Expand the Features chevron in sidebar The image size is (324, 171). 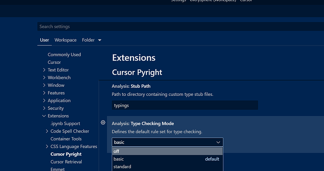click(x=44, y=93)
